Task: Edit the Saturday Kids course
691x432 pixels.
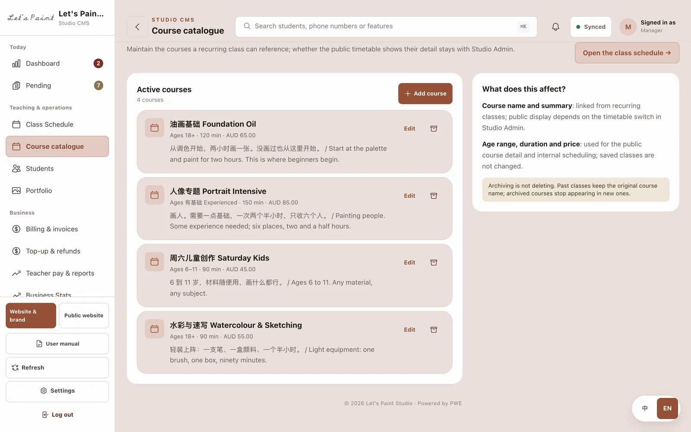Action: point(409,263)
